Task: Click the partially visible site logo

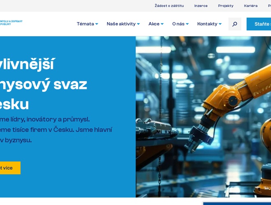Action: [x=11, y=23]
